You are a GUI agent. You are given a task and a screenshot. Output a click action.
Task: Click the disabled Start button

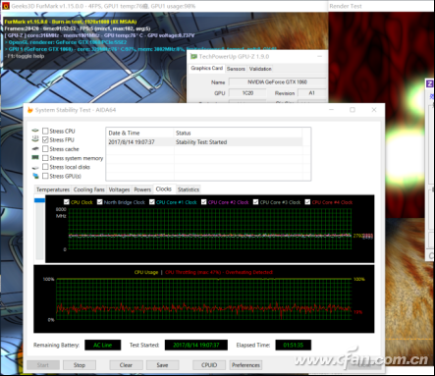(x=43, y=365)
